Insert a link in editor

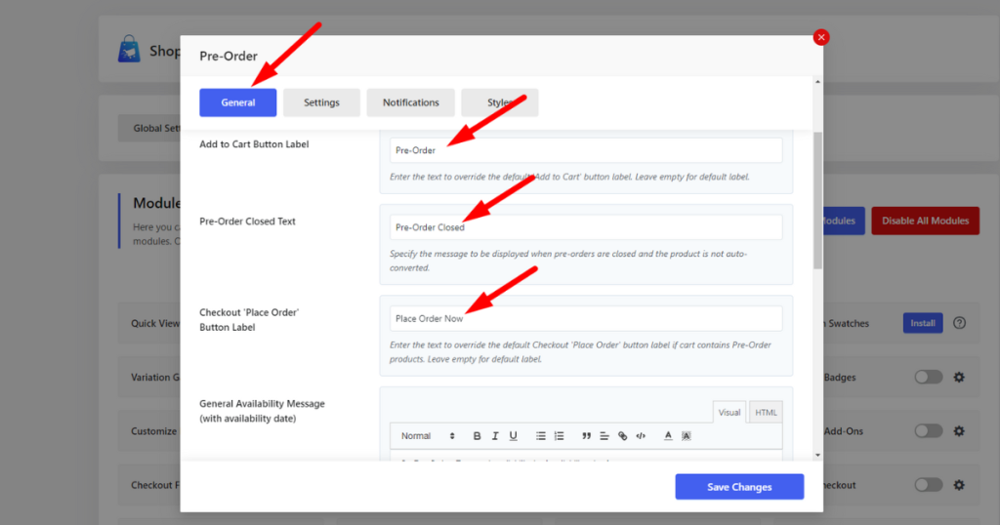[x=622, y=436]
